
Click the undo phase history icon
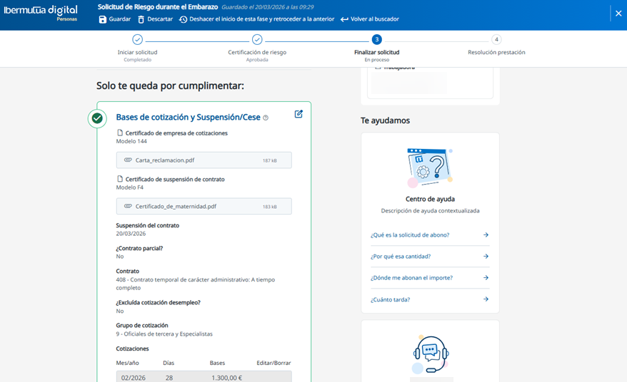click(183, 19)
